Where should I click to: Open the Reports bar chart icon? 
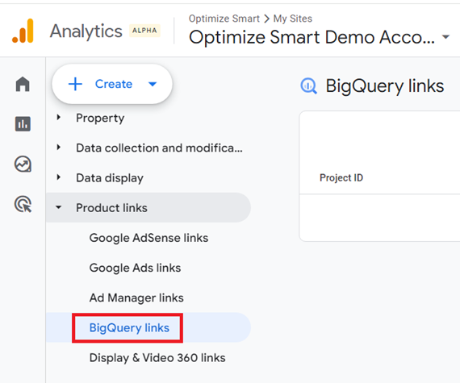pos(23,123)
